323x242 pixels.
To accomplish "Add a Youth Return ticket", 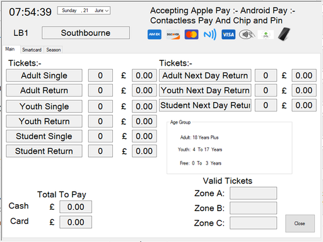I will pos(44,121).
